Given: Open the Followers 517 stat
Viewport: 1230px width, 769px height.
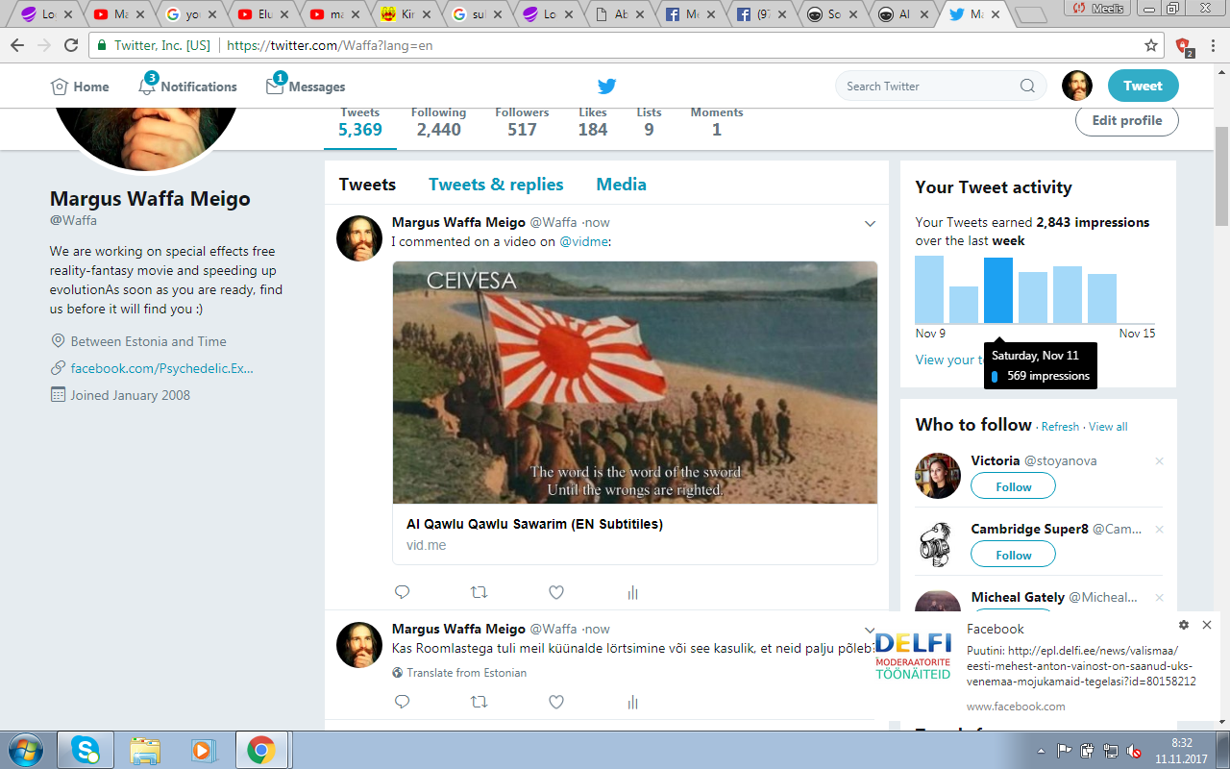Looking at the screenshot, I should [x=522, y=122].
